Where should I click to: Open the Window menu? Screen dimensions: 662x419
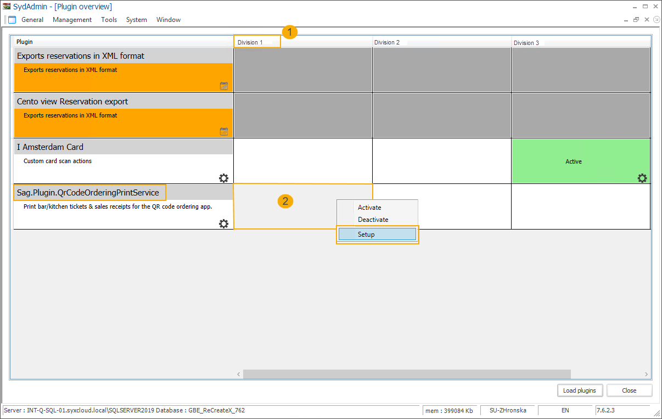168,20
